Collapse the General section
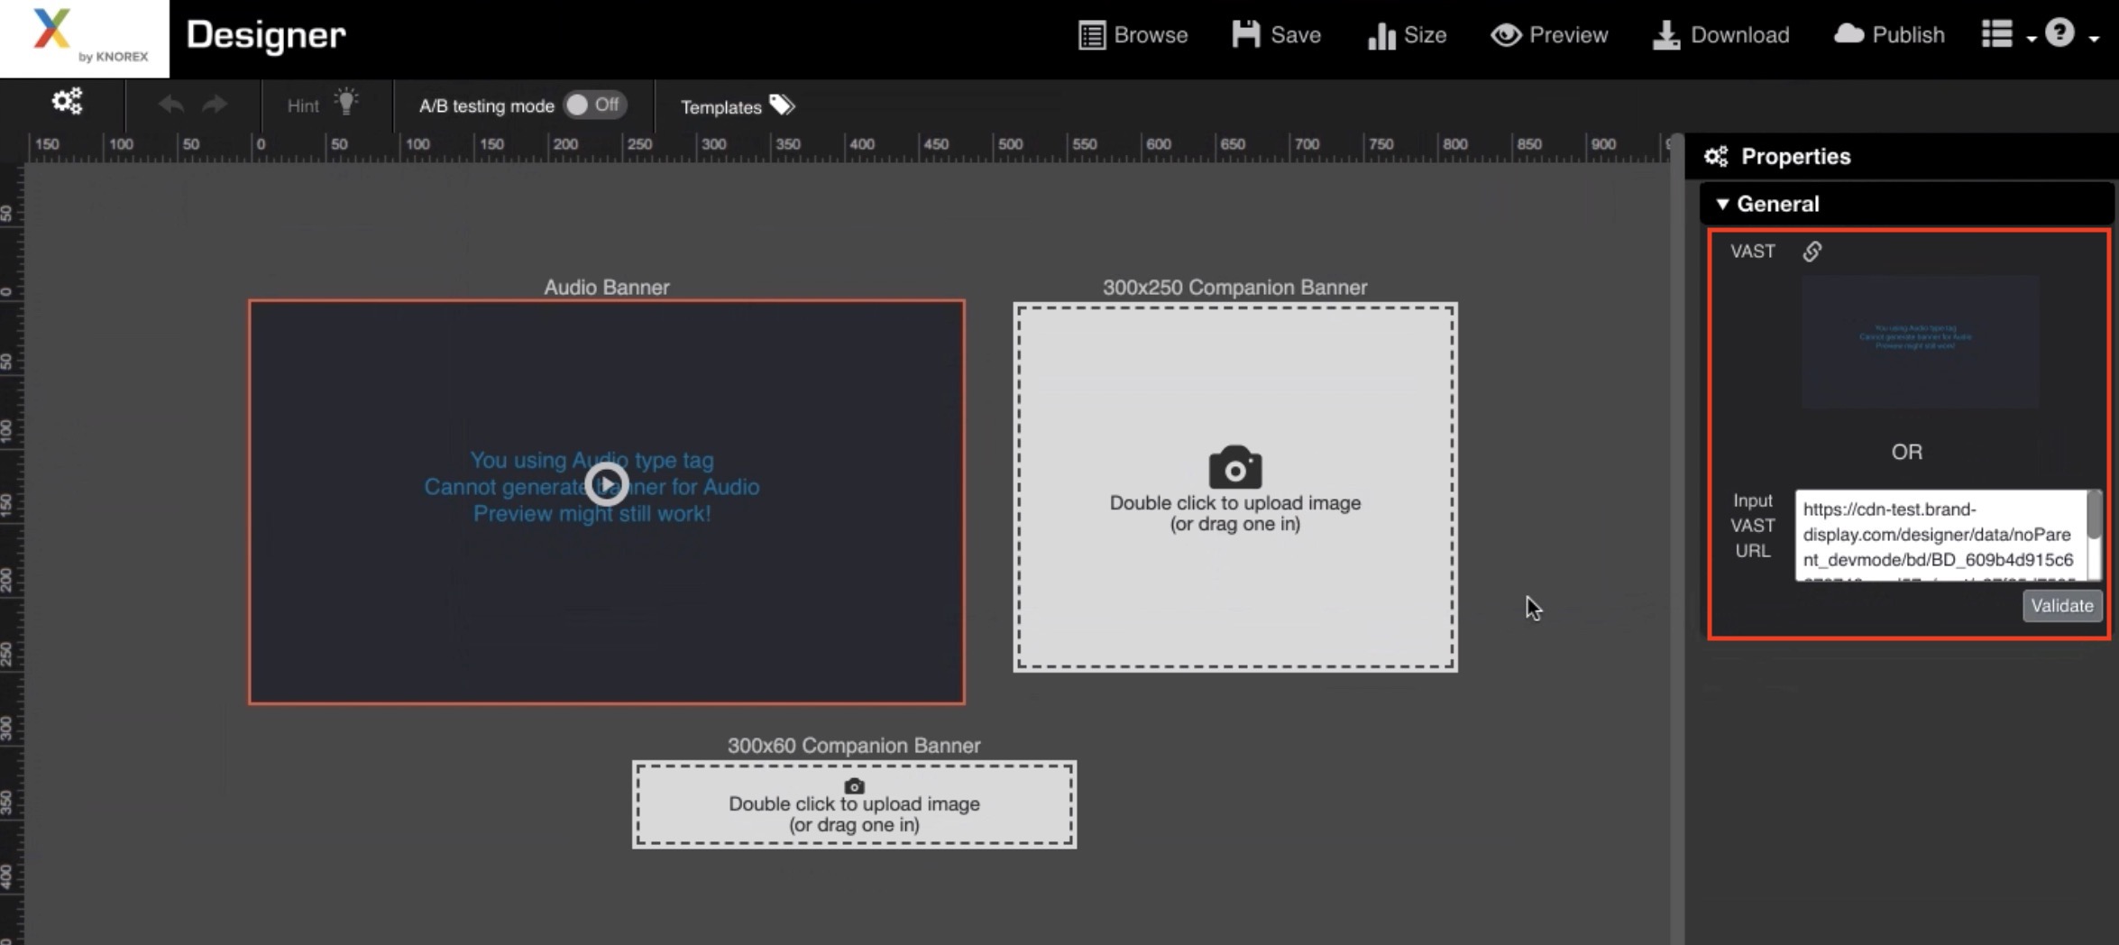The width and height of the screenshot is (2119, 945). coord(1722,204)
